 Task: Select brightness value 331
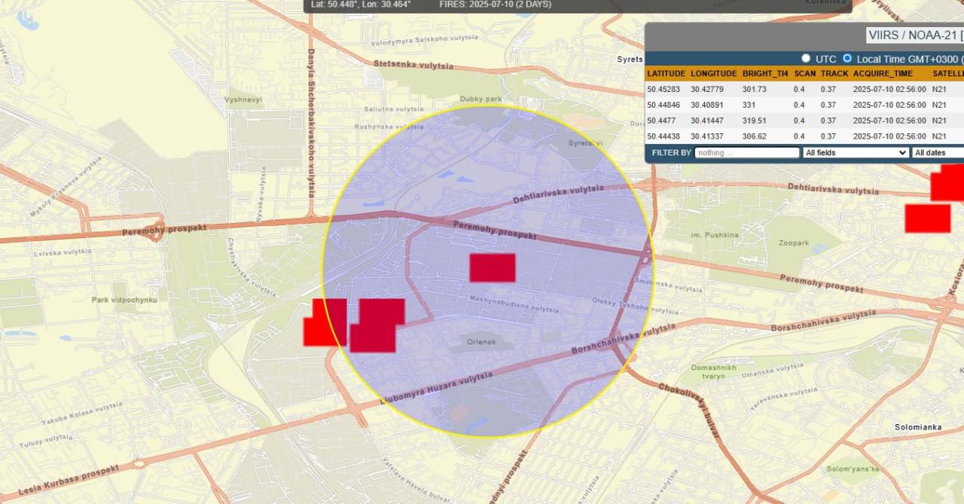coord(749,105)
